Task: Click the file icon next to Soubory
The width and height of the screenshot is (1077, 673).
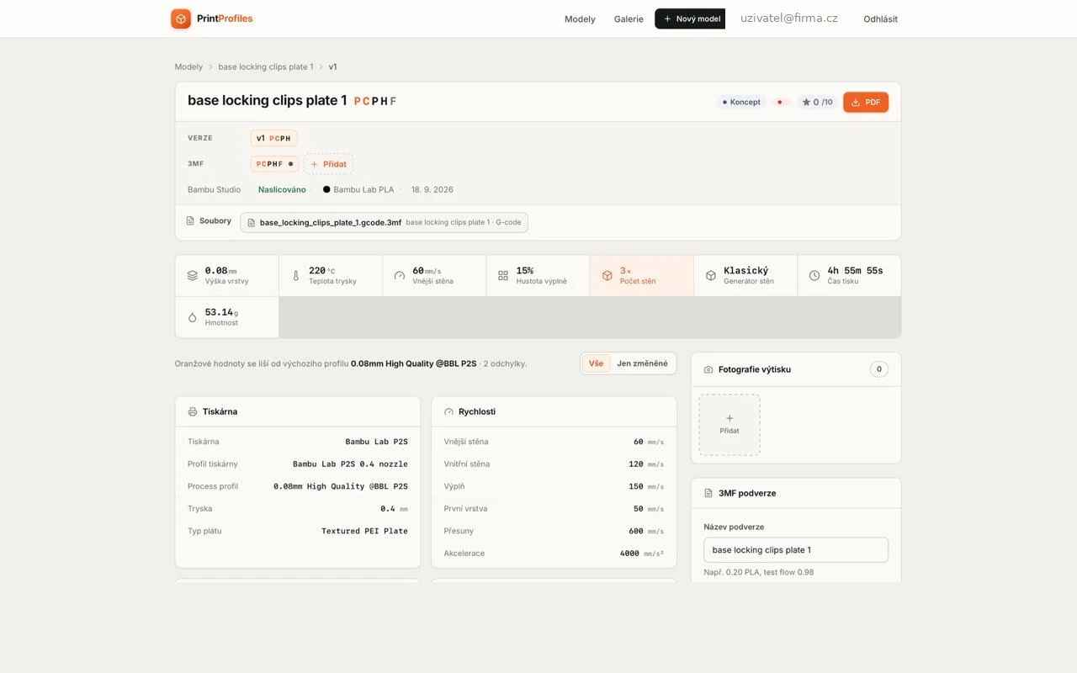Action: [x=190, y=220]
